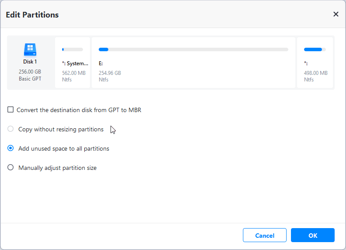Select Manually adjust partition size option
This screenshot has height=250, width=346.
pyautogui.click(x=10, y=168)
